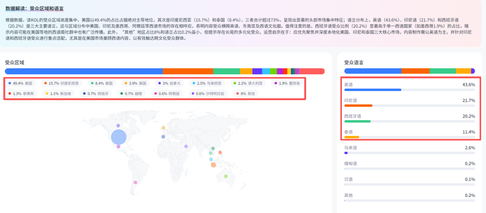486x213 pixels.
Task: Select the 0.7% 越南 legend chip
Action: [x=131, y=93]
